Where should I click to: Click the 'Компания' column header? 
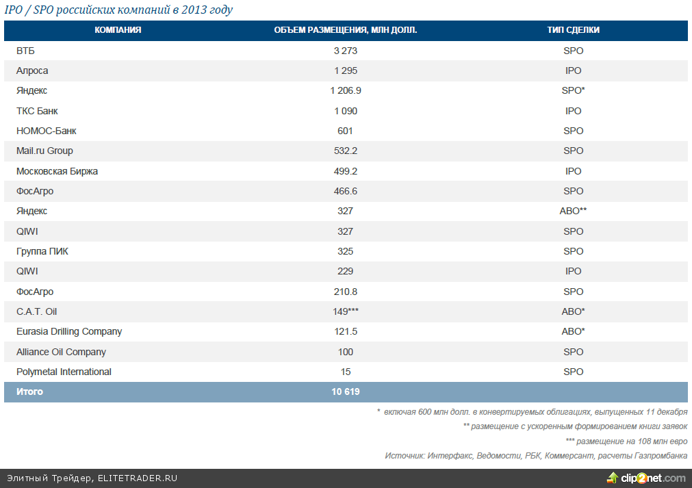click(x=118, y=30)
